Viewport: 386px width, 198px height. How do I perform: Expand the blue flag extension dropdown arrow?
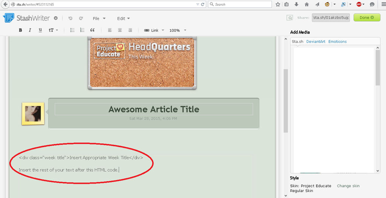point(350,5)
